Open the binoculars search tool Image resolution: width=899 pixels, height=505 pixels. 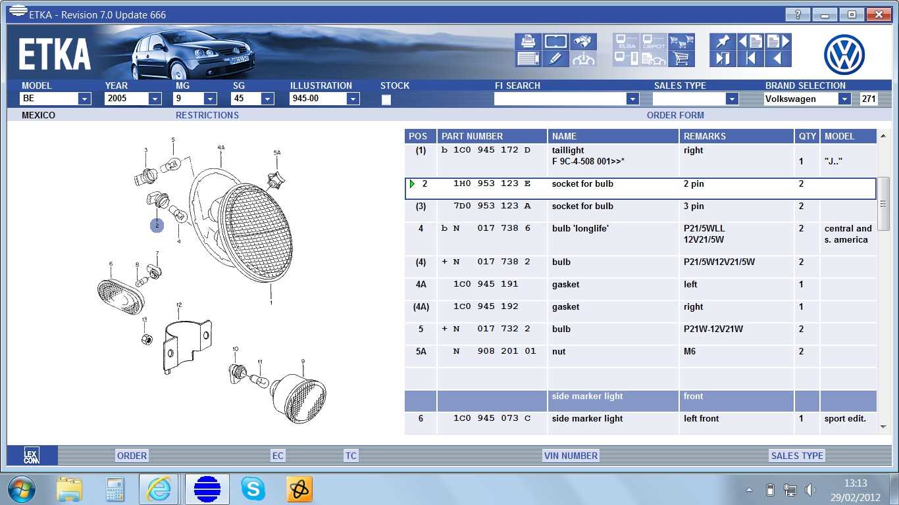point(583,41)
